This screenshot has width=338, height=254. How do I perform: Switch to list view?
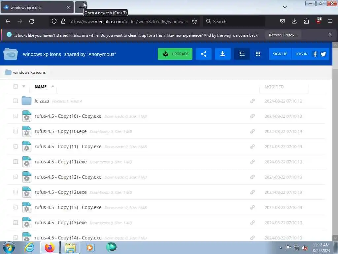tap(242, 54)
